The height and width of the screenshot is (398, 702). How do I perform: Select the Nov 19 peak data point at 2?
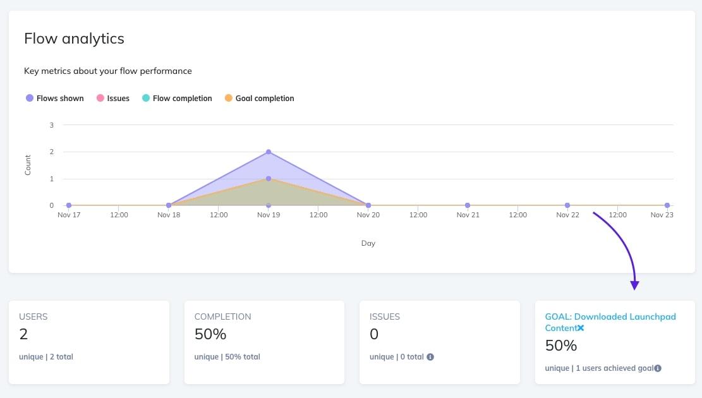269,152
